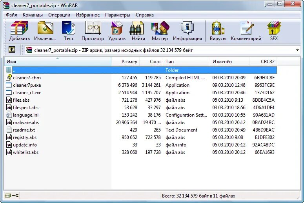Image resolution: width=304 pixels, height=203 pixels.
Task: Minimize the WinRAR window
Action: (x=270, y=4)
